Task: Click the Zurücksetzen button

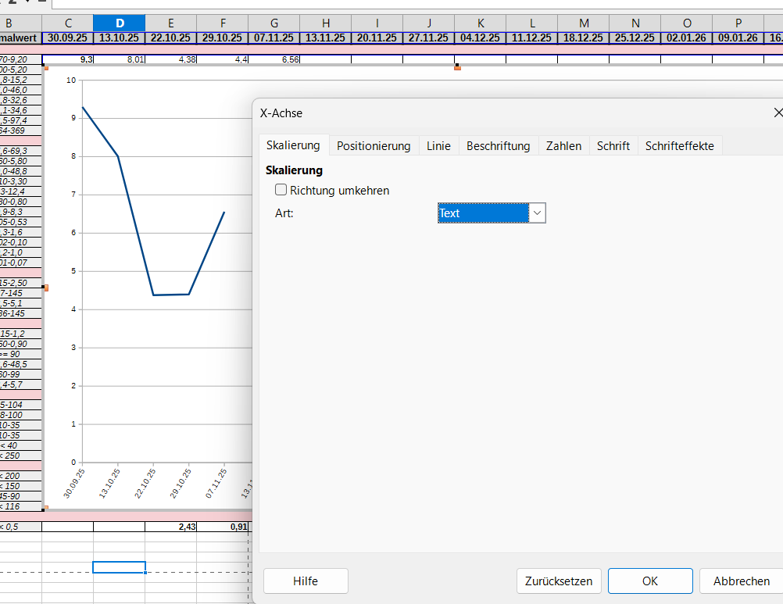Action: click(559, 581)
